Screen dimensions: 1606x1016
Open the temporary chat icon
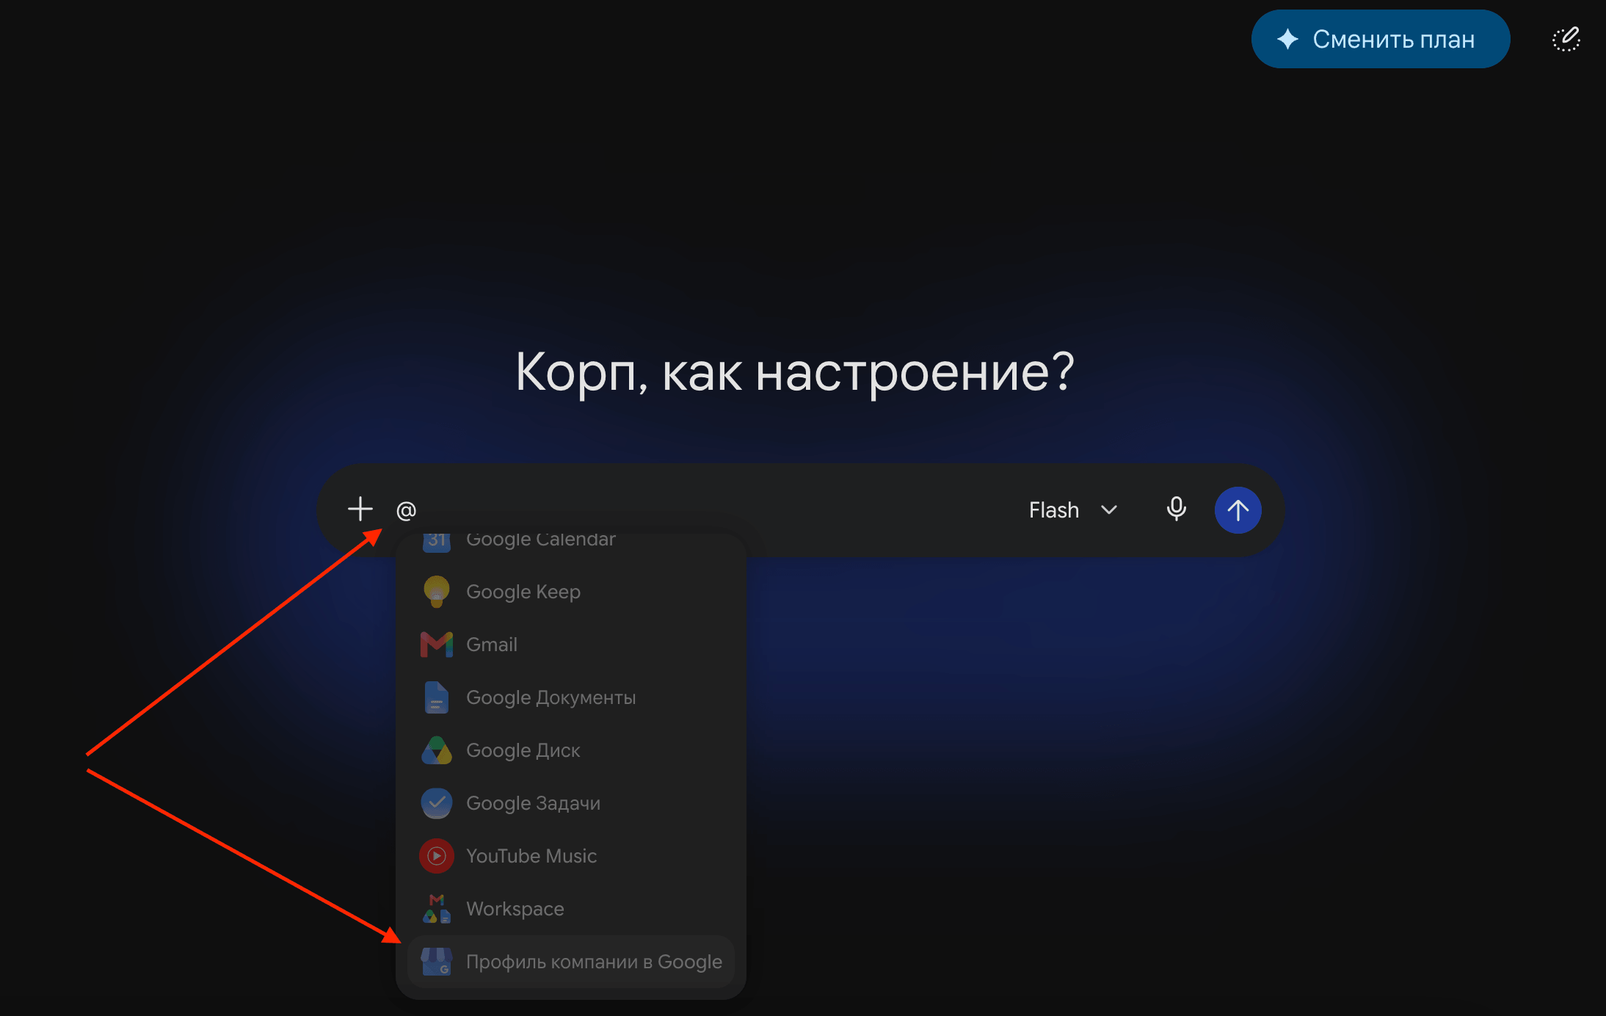(x=1566, y=39)
